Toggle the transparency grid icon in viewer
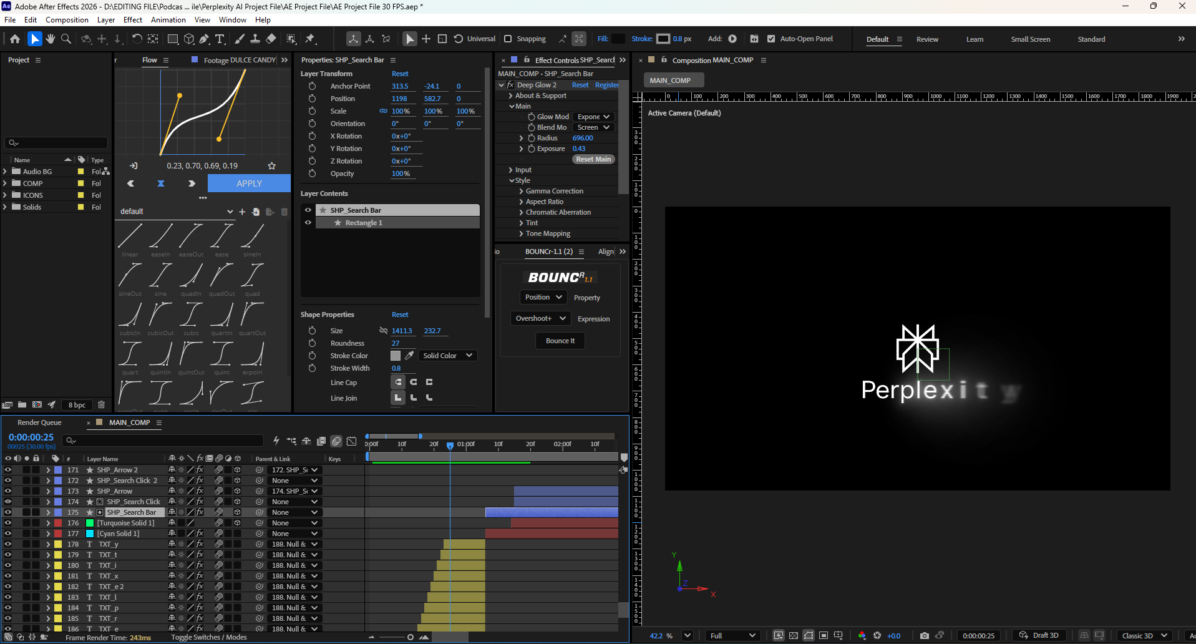This screenshot has height=644, width=1196. point(794,635)
